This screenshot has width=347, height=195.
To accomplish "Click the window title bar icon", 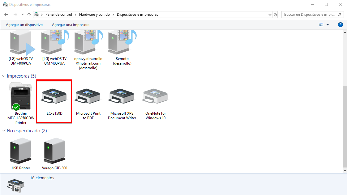I will pyautogui.click(x=5, y=4).
